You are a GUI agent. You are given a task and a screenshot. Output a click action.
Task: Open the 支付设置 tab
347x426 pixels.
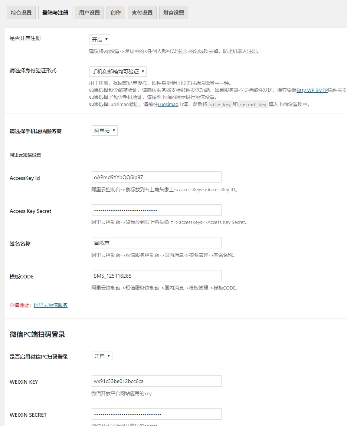point(142,13)
